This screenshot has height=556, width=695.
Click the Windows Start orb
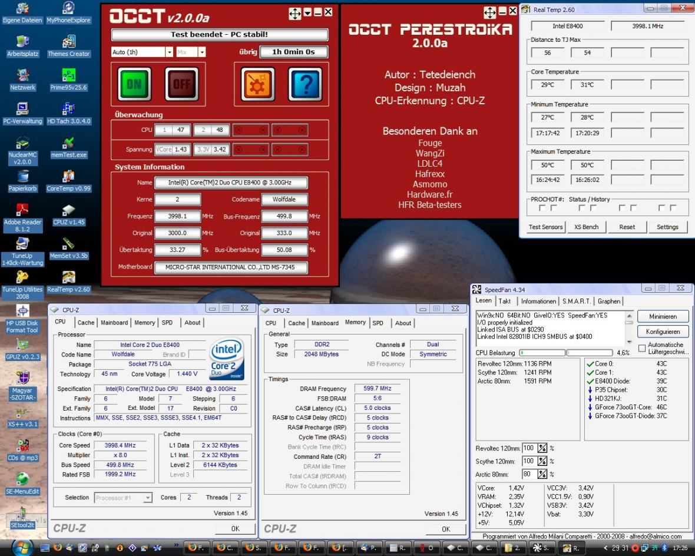[22, 548]
